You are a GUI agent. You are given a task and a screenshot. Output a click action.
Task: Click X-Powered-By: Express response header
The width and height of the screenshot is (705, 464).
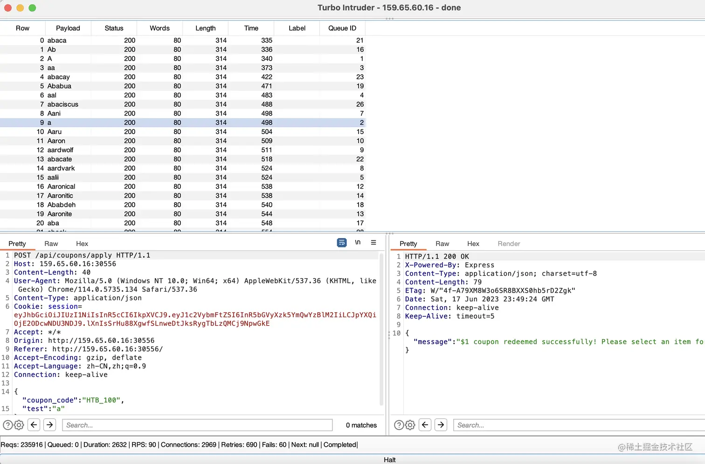pyautogui.click(x=449, y=265)
